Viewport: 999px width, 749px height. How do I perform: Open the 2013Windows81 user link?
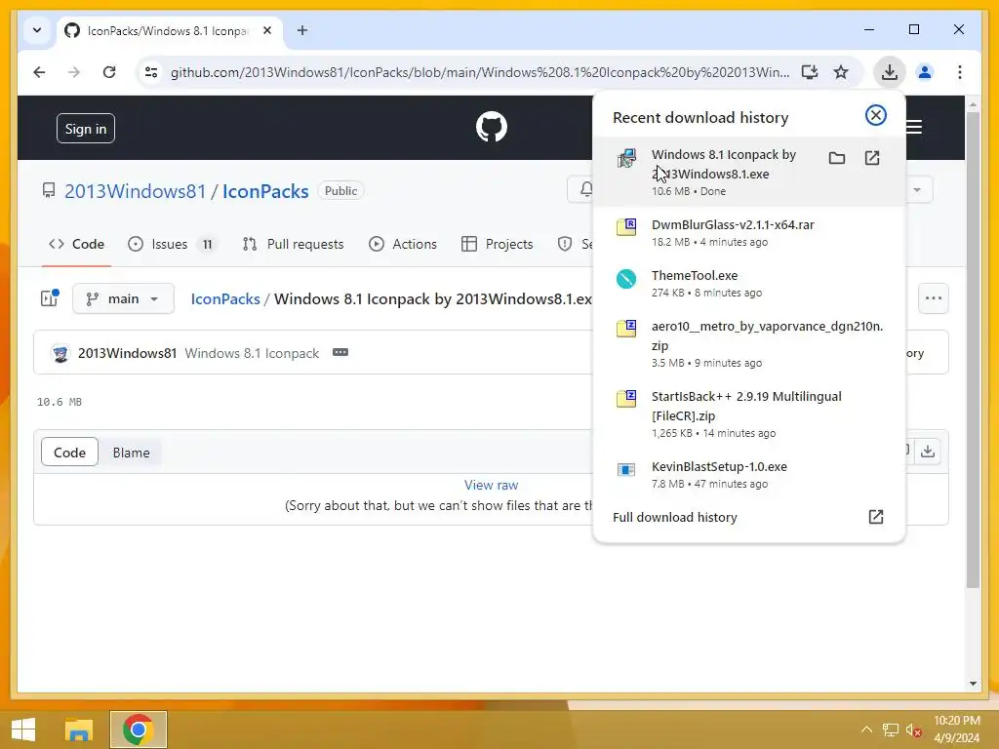pyautogui.click(x=135, y=191)
